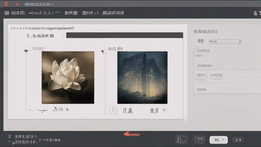Click the red app icon in the title bar
The image size is (261, 147).
[x=6, y=4]
